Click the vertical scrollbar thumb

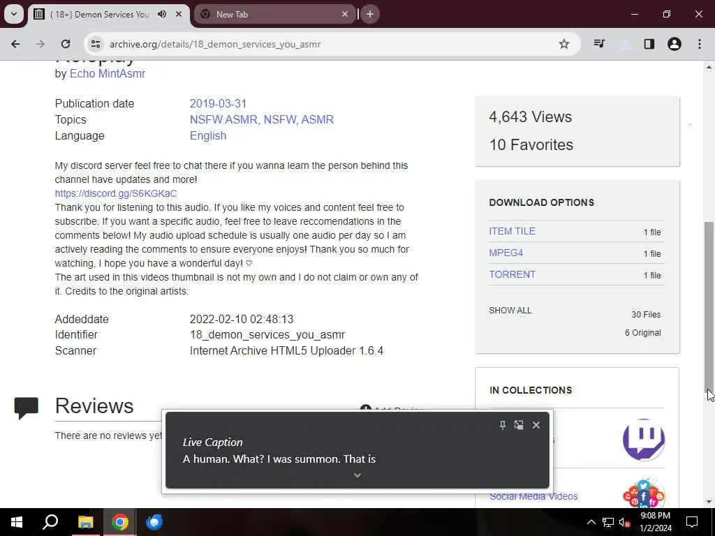pyautogui.click(x=709, y=306)
